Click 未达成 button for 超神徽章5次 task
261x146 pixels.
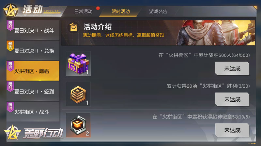(232, 130)
